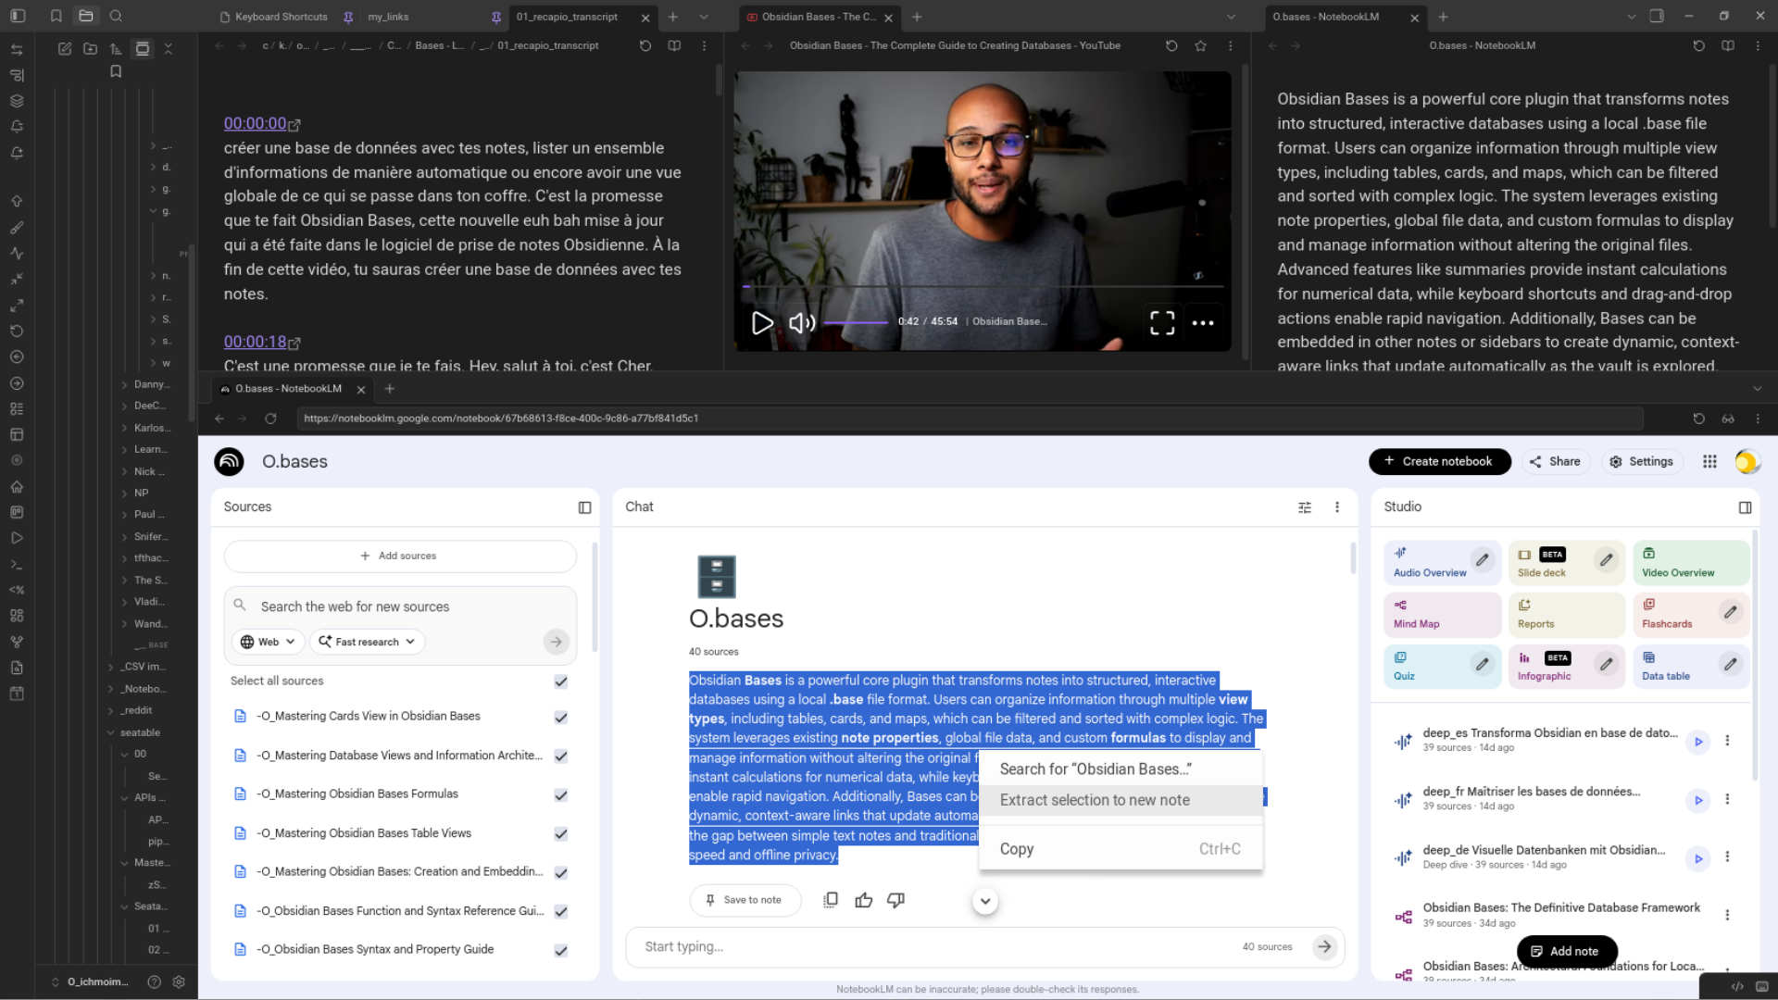Viewport: 1778px width, 1000px height.
Task: Switch to the my_links tab
Action: coord(388,17)
